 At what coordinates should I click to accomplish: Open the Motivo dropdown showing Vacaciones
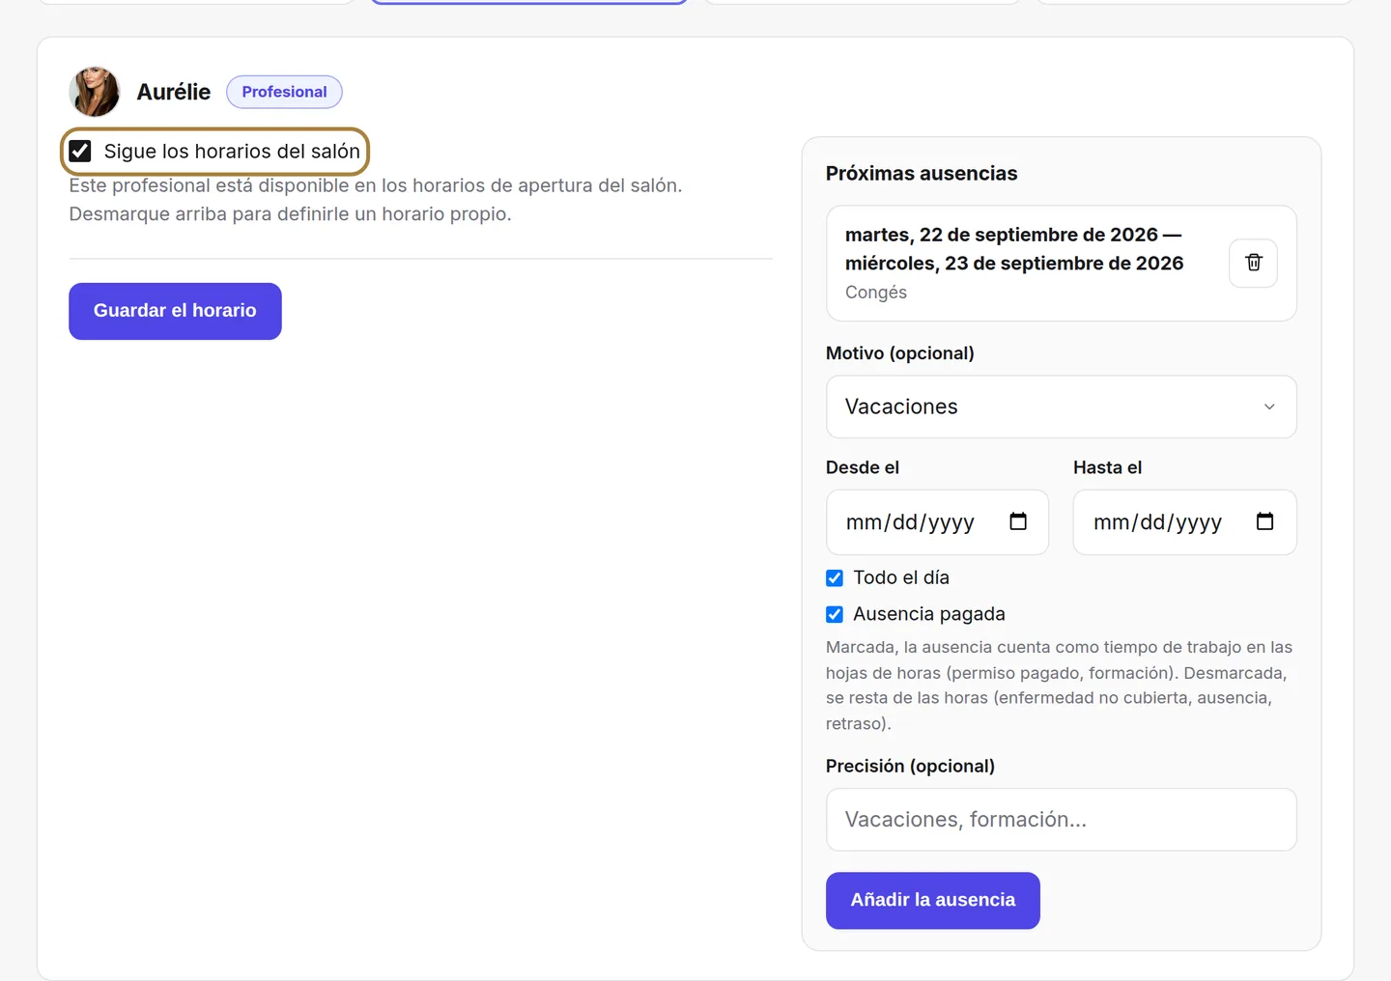[1061, 406]
